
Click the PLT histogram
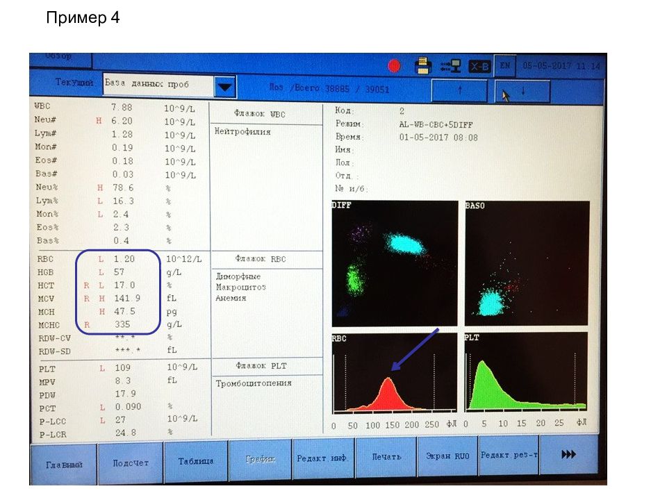526,372
